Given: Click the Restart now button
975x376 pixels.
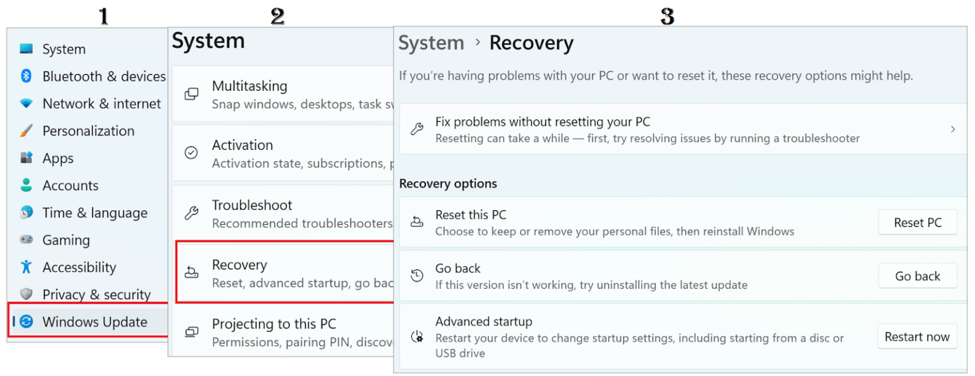Looking at the screenshot, I should [x=917, y=337].
